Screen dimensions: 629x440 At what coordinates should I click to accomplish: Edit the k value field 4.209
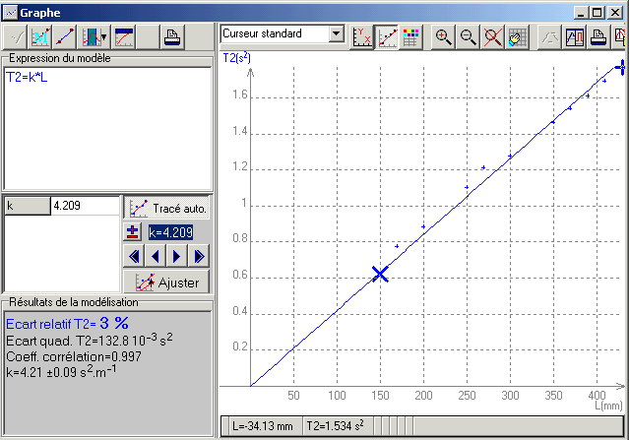(x=85, y=206)
